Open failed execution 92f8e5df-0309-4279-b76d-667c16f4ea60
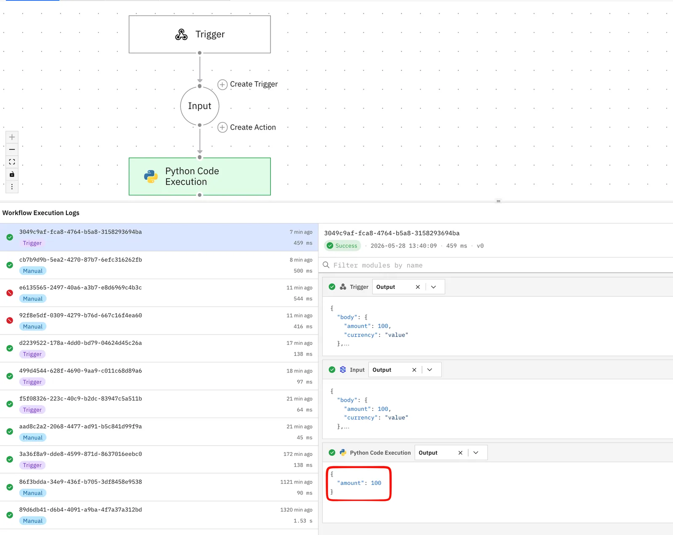The height and width of the screenshot is (535, 673). point(159,321)
